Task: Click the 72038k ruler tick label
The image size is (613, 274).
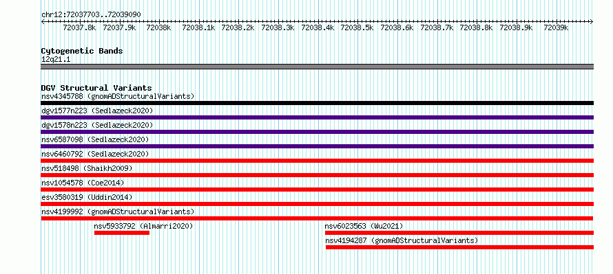Action: click(158, 28)
